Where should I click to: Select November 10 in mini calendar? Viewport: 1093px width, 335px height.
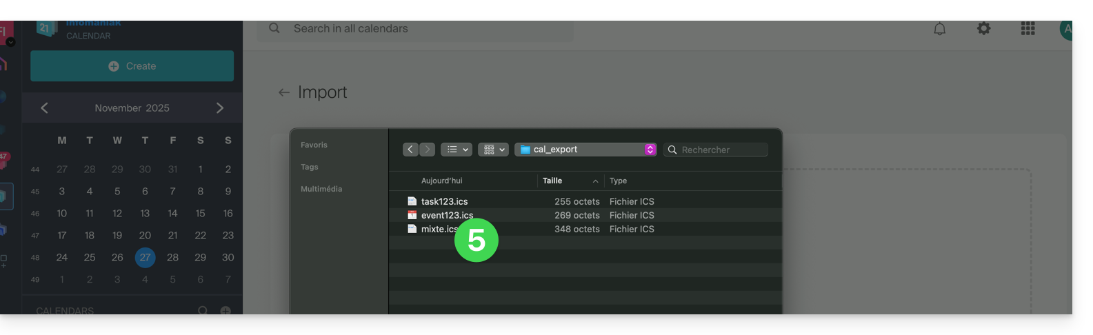click(62, 213)
